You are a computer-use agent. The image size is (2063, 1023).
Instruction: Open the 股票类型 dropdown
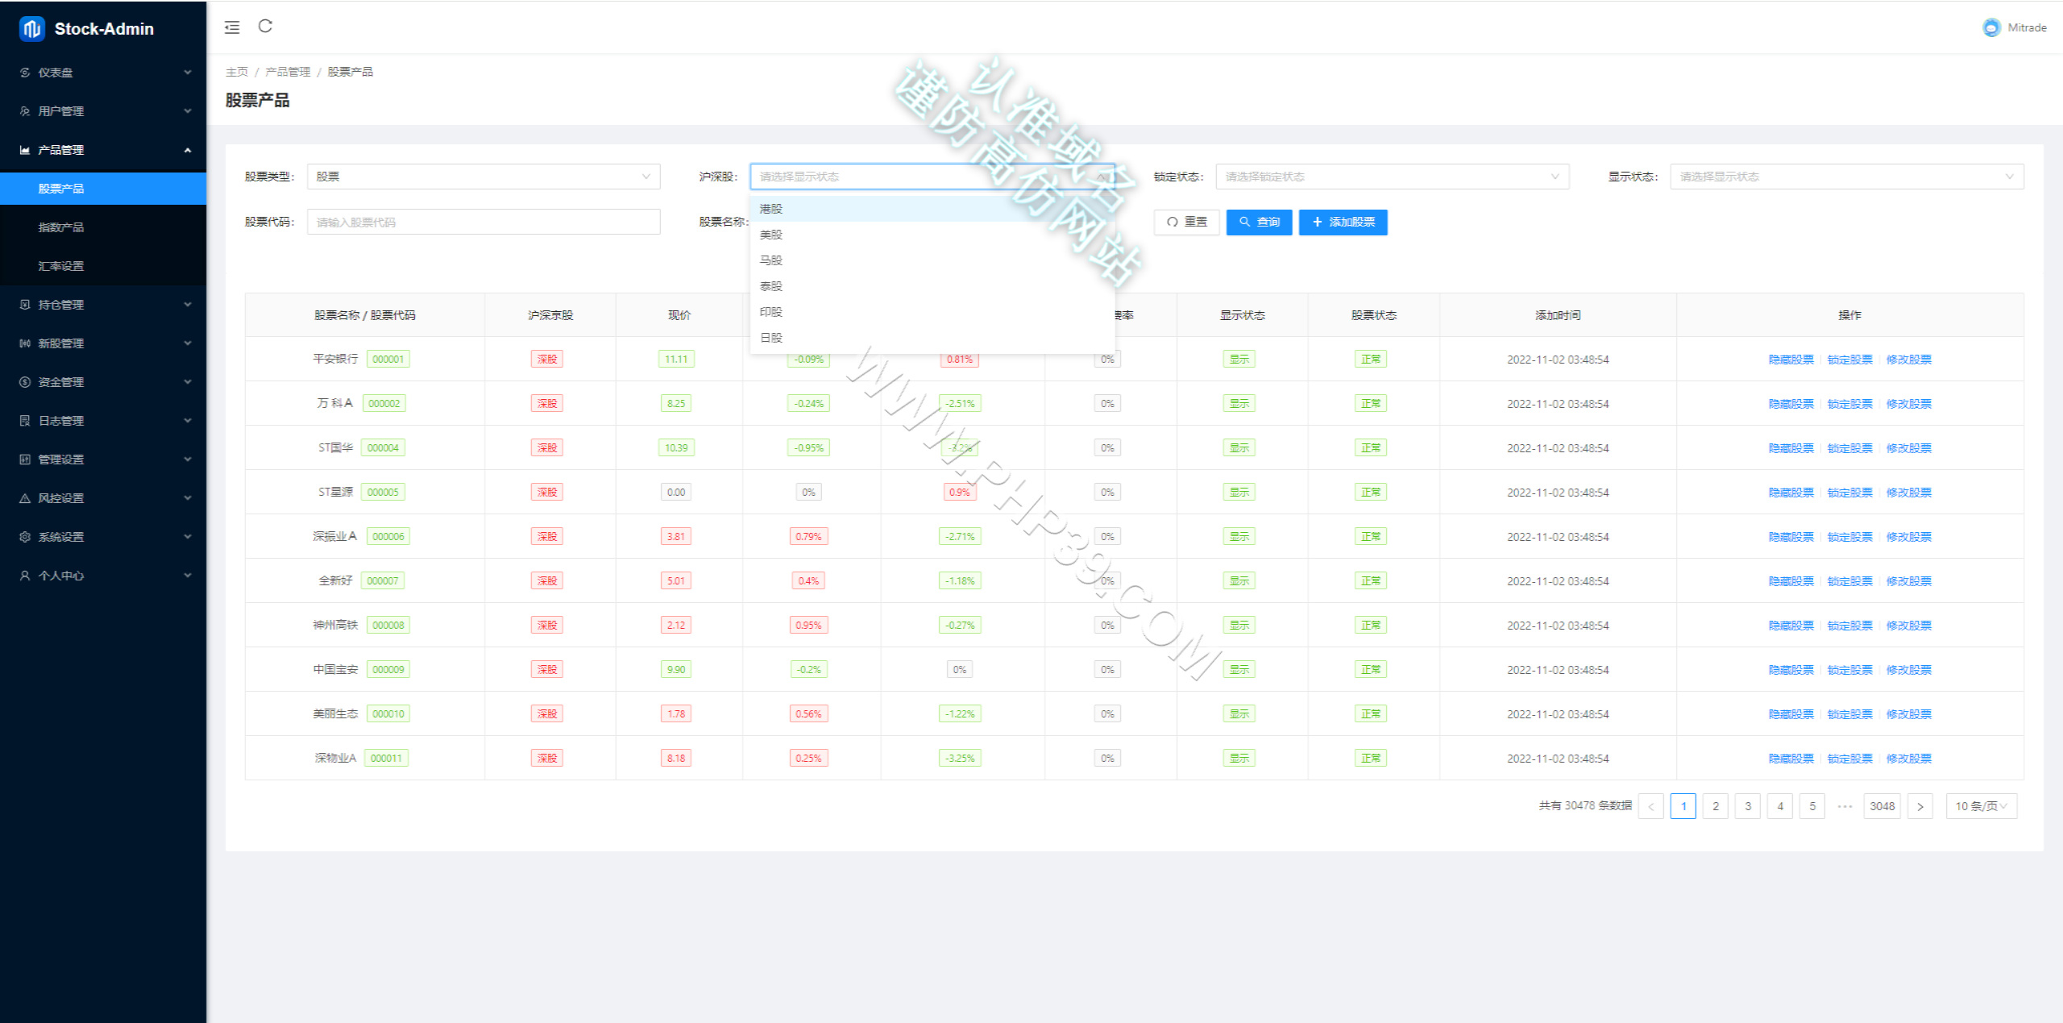(x=484, y=177)
